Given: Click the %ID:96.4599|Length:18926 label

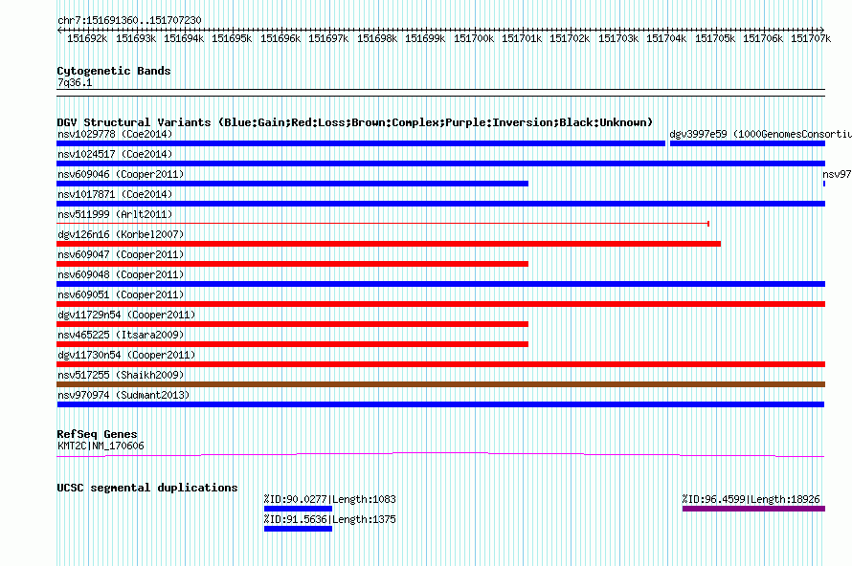Looking at the screenshot, I should point(751,499).
